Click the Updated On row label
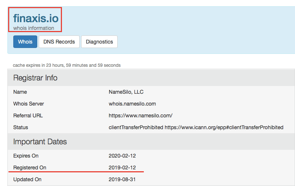295x186 pixels. point(27,179)
